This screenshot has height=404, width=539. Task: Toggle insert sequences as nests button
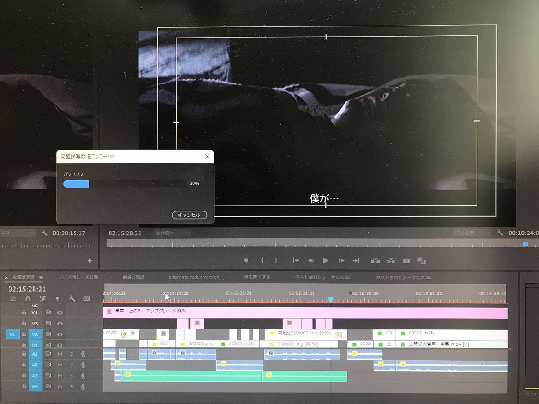[13, 299]
